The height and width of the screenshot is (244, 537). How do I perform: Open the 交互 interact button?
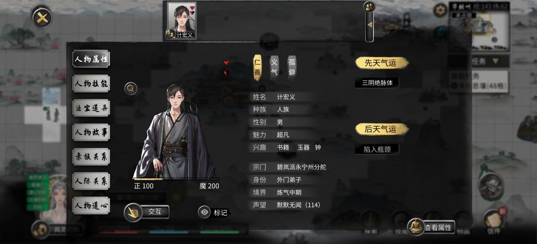[147, 212]
